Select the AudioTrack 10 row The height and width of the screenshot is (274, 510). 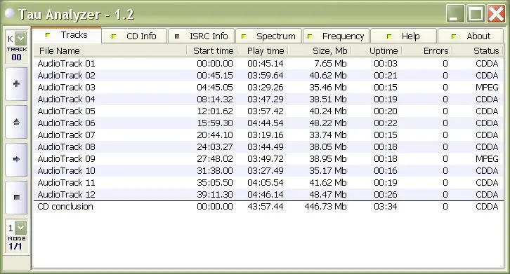tap(268, 170)
